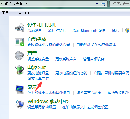Click the Devices and Printers camera-printer icon
Image resolution: width=130 pixels, height=119 pixels.
pyautogui.click(x=19, y=27)
